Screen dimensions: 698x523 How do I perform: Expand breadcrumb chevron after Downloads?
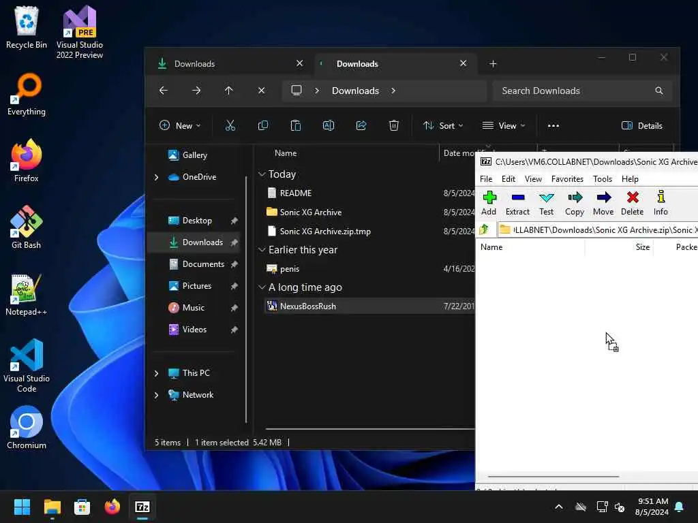pos(393,91)
